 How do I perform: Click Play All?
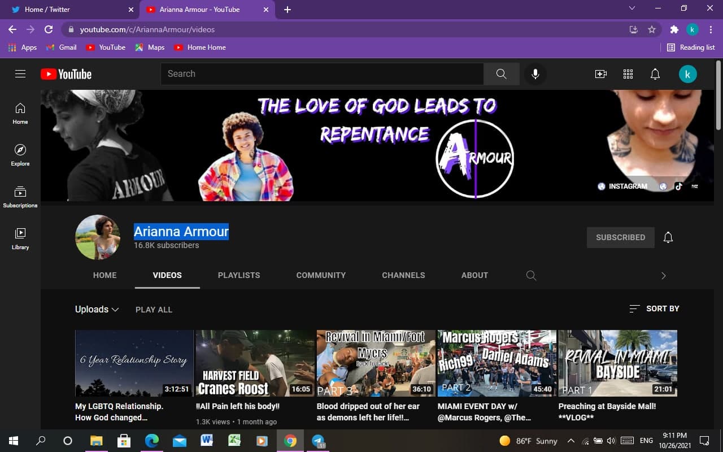[x=154, y=310]
